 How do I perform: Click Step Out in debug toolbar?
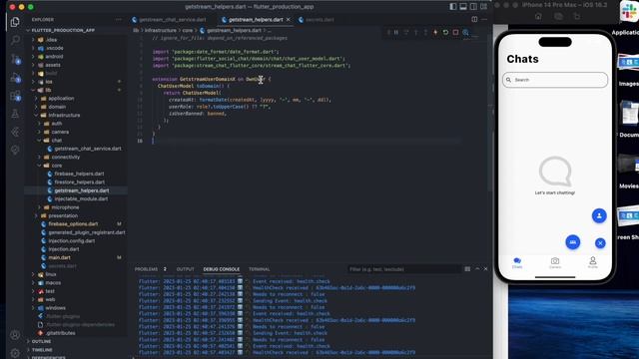(425, 32)
